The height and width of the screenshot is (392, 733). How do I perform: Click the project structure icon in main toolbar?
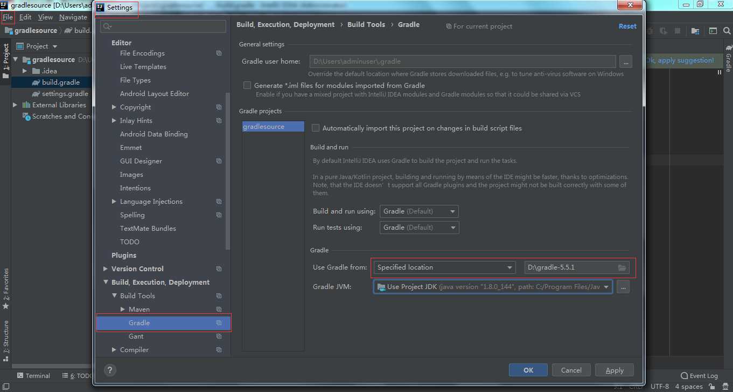point(695,31)
